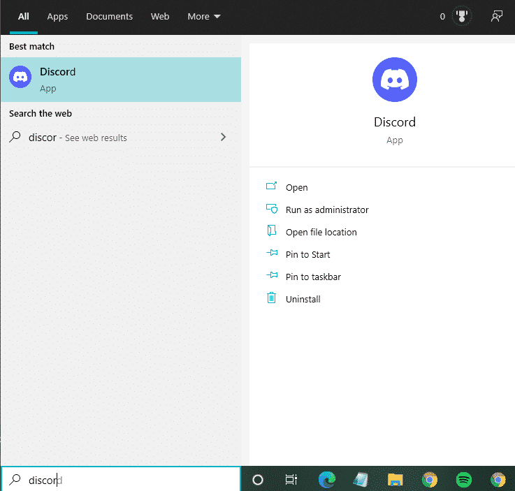
Task: Click the small Discord logo in results
Action: tap(20, 77)
